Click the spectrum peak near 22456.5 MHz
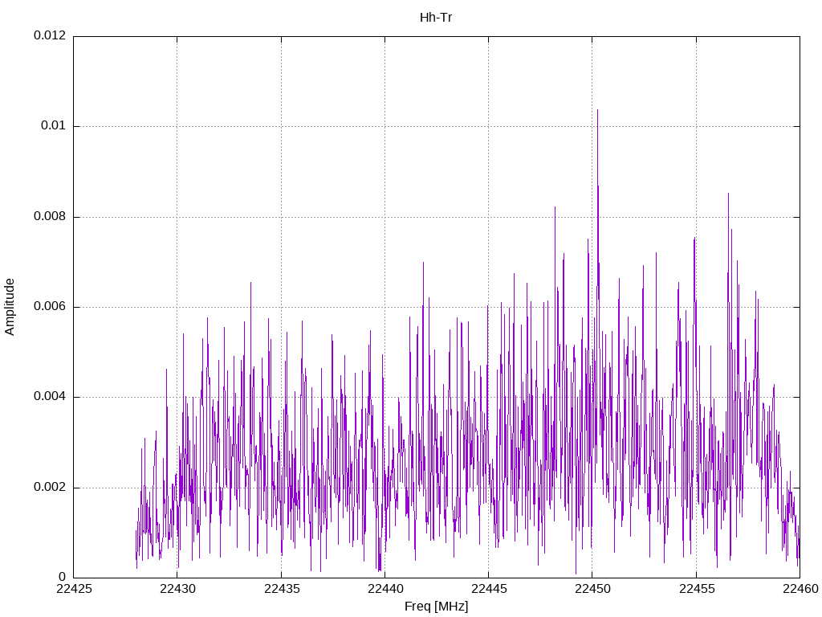822x617 pixels. point(728,195)
